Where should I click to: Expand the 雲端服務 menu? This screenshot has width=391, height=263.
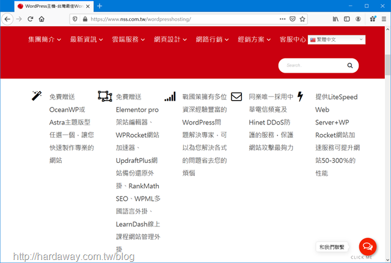pyautogui.click(x=128, y=39)
